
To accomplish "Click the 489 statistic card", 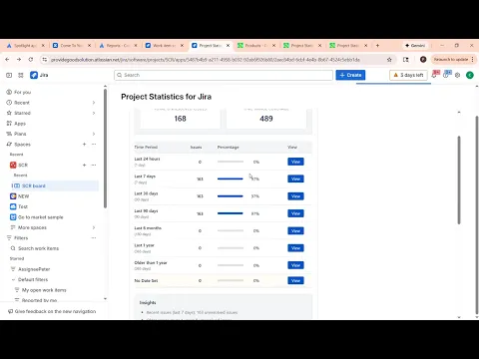I will (x=266, y=119).
